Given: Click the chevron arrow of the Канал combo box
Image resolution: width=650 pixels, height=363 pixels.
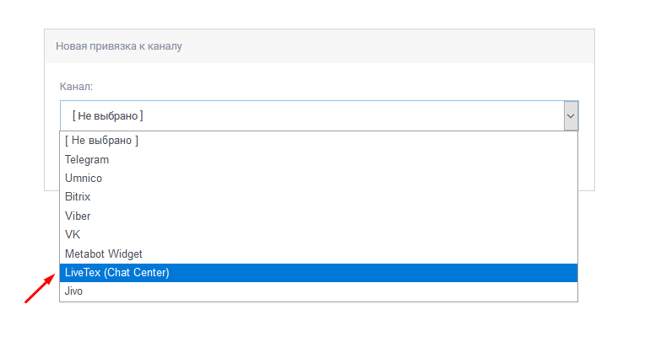Looking at the screenshot, I should (x=571, y=115).
